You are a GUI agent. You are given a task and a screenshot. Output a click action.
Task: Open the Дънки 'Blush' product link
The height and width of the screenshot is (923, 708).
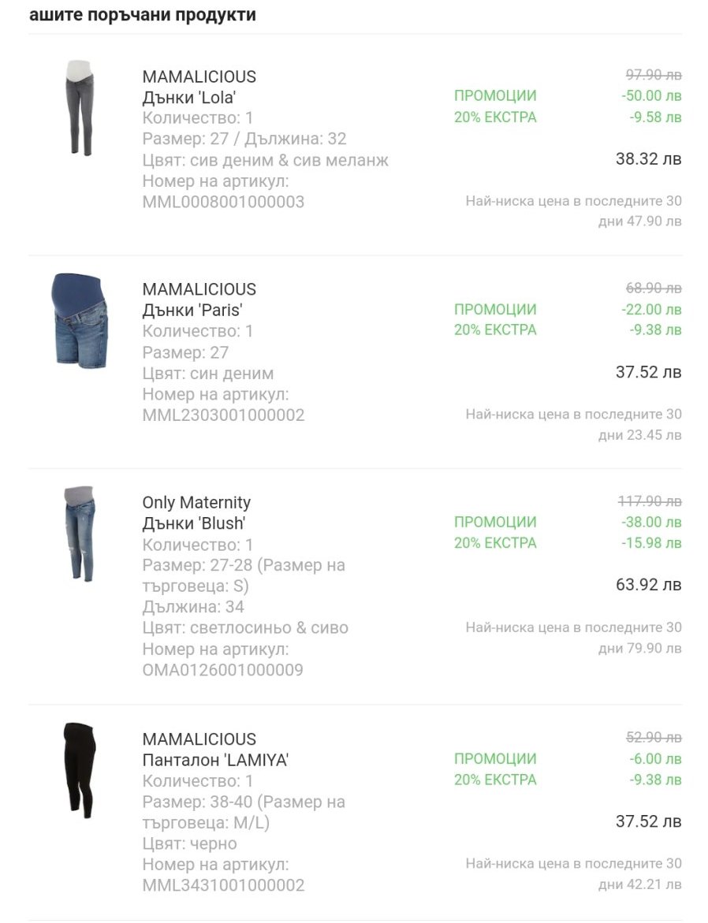click(194, 523)
